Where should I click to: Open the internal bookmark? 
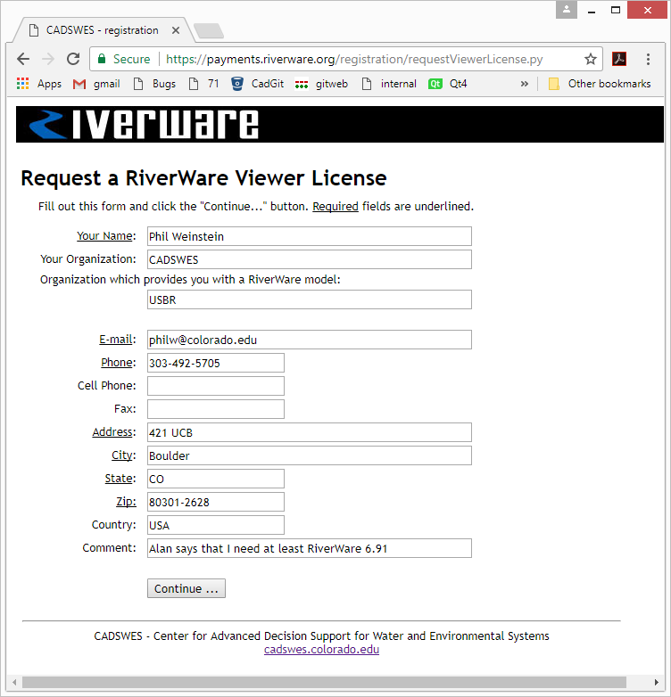(389, 84)
